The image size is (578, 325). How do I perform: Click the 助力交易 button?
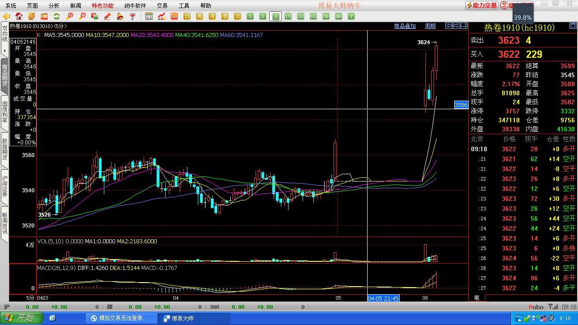481,5
